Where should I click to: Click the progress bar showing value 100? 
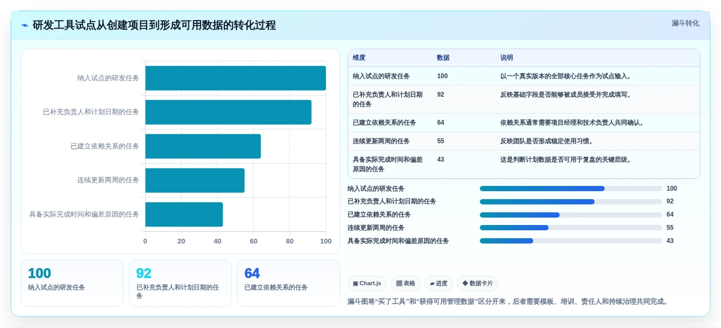pyautogui.click(x=571, y=189)
